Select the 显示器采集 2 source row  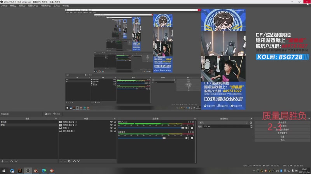(87, 131)
